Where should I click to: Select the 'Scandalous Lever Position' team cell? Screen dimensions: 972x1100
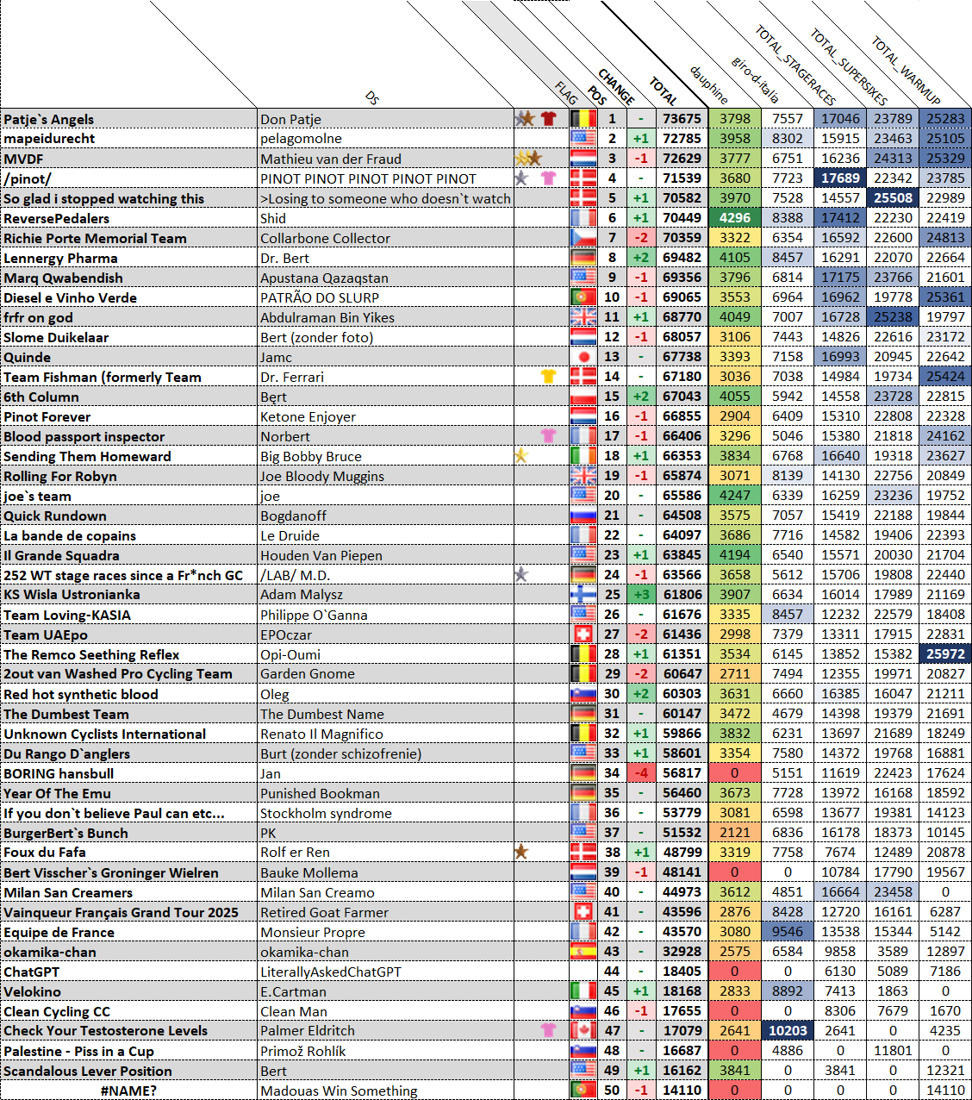pyautogui.click(x=129, y=1070)
